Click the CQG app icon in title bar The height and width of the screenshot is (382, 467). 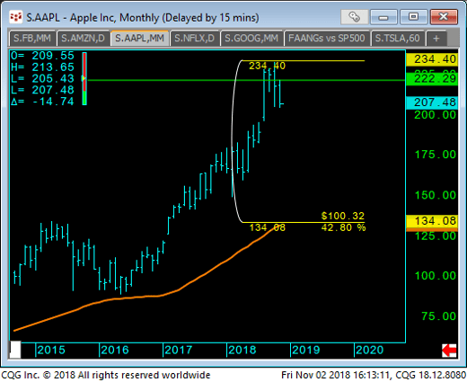click(16, 17)
